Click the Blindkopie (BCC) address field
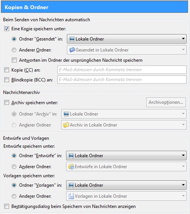Viewport: 190px width, 214px height. (122, 80)
